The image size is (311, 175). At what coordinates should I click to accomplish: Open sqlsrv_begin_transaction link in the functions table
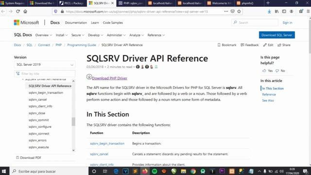[107, 143]
